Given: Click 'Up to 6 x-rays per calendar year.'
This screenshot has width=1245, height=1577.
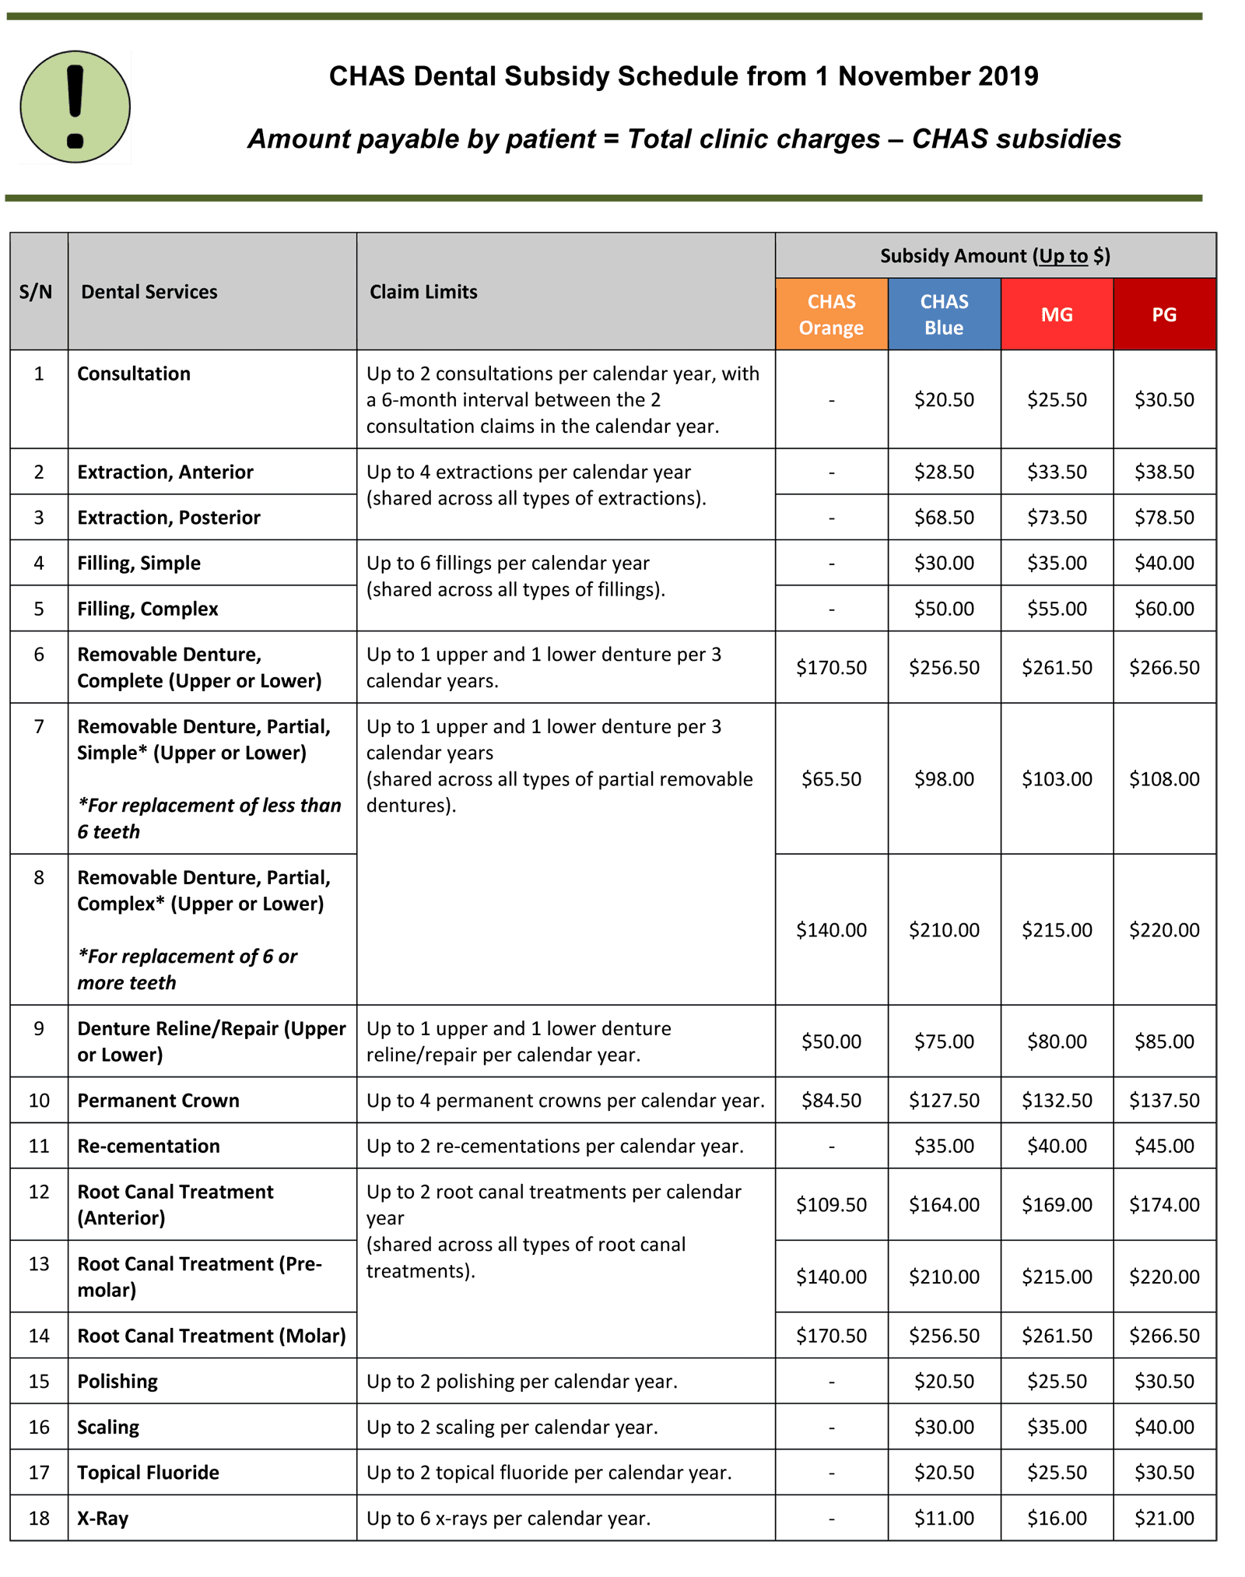Looking at the screenshot, I should (x=508, y=1518).
